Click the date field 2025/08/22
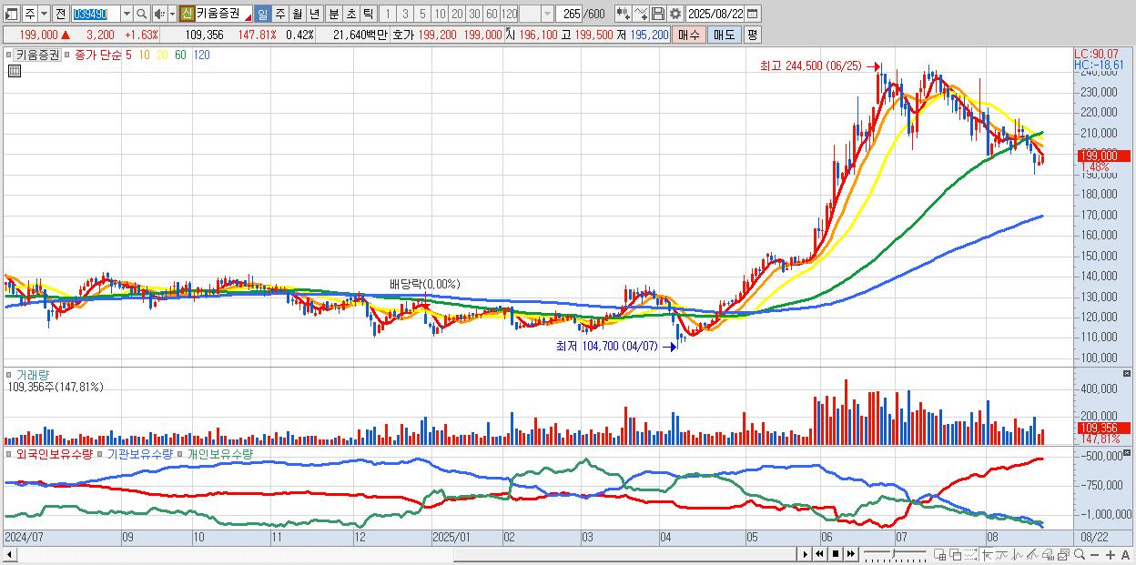 pos(715,14)
